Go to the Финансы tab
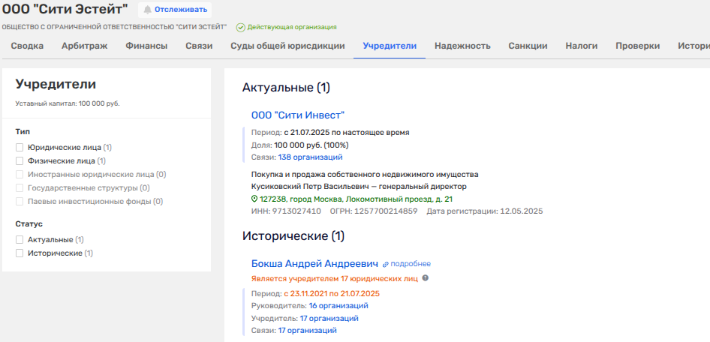The width and height of the screenshot is (710, 342). point(146,46)
